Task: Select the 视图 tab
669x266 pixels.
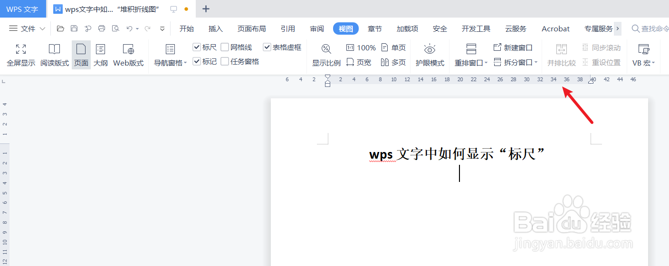Action: (x=346, y=28)
